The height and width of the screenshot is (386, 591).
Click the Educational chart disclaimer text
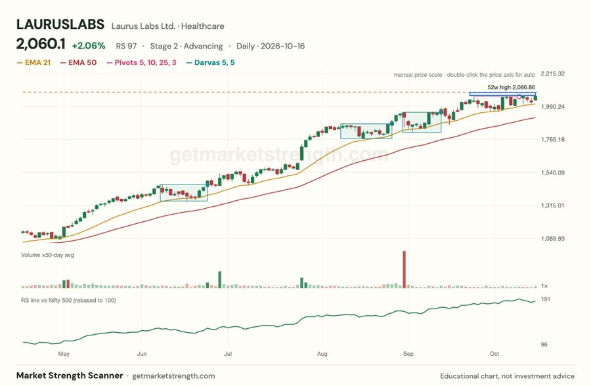click(x=508, y=376)
